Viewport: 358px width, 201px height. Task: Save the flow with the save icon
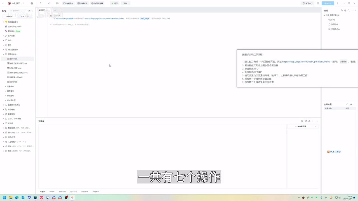tap(32, 3)
